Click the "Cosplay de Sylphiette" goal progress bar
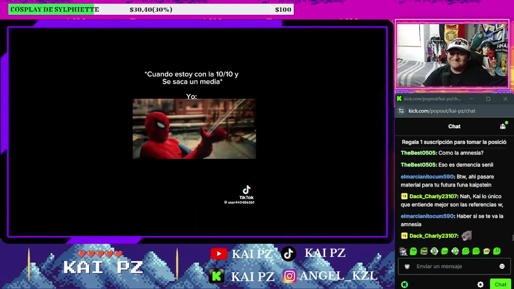The width and height of the screenshot is (514, 289). point(151,10)
